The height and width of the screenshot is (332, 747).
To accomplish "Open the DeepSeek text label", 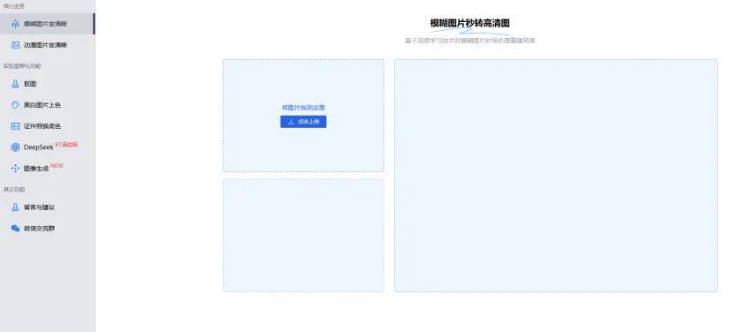I will point(39,147).
